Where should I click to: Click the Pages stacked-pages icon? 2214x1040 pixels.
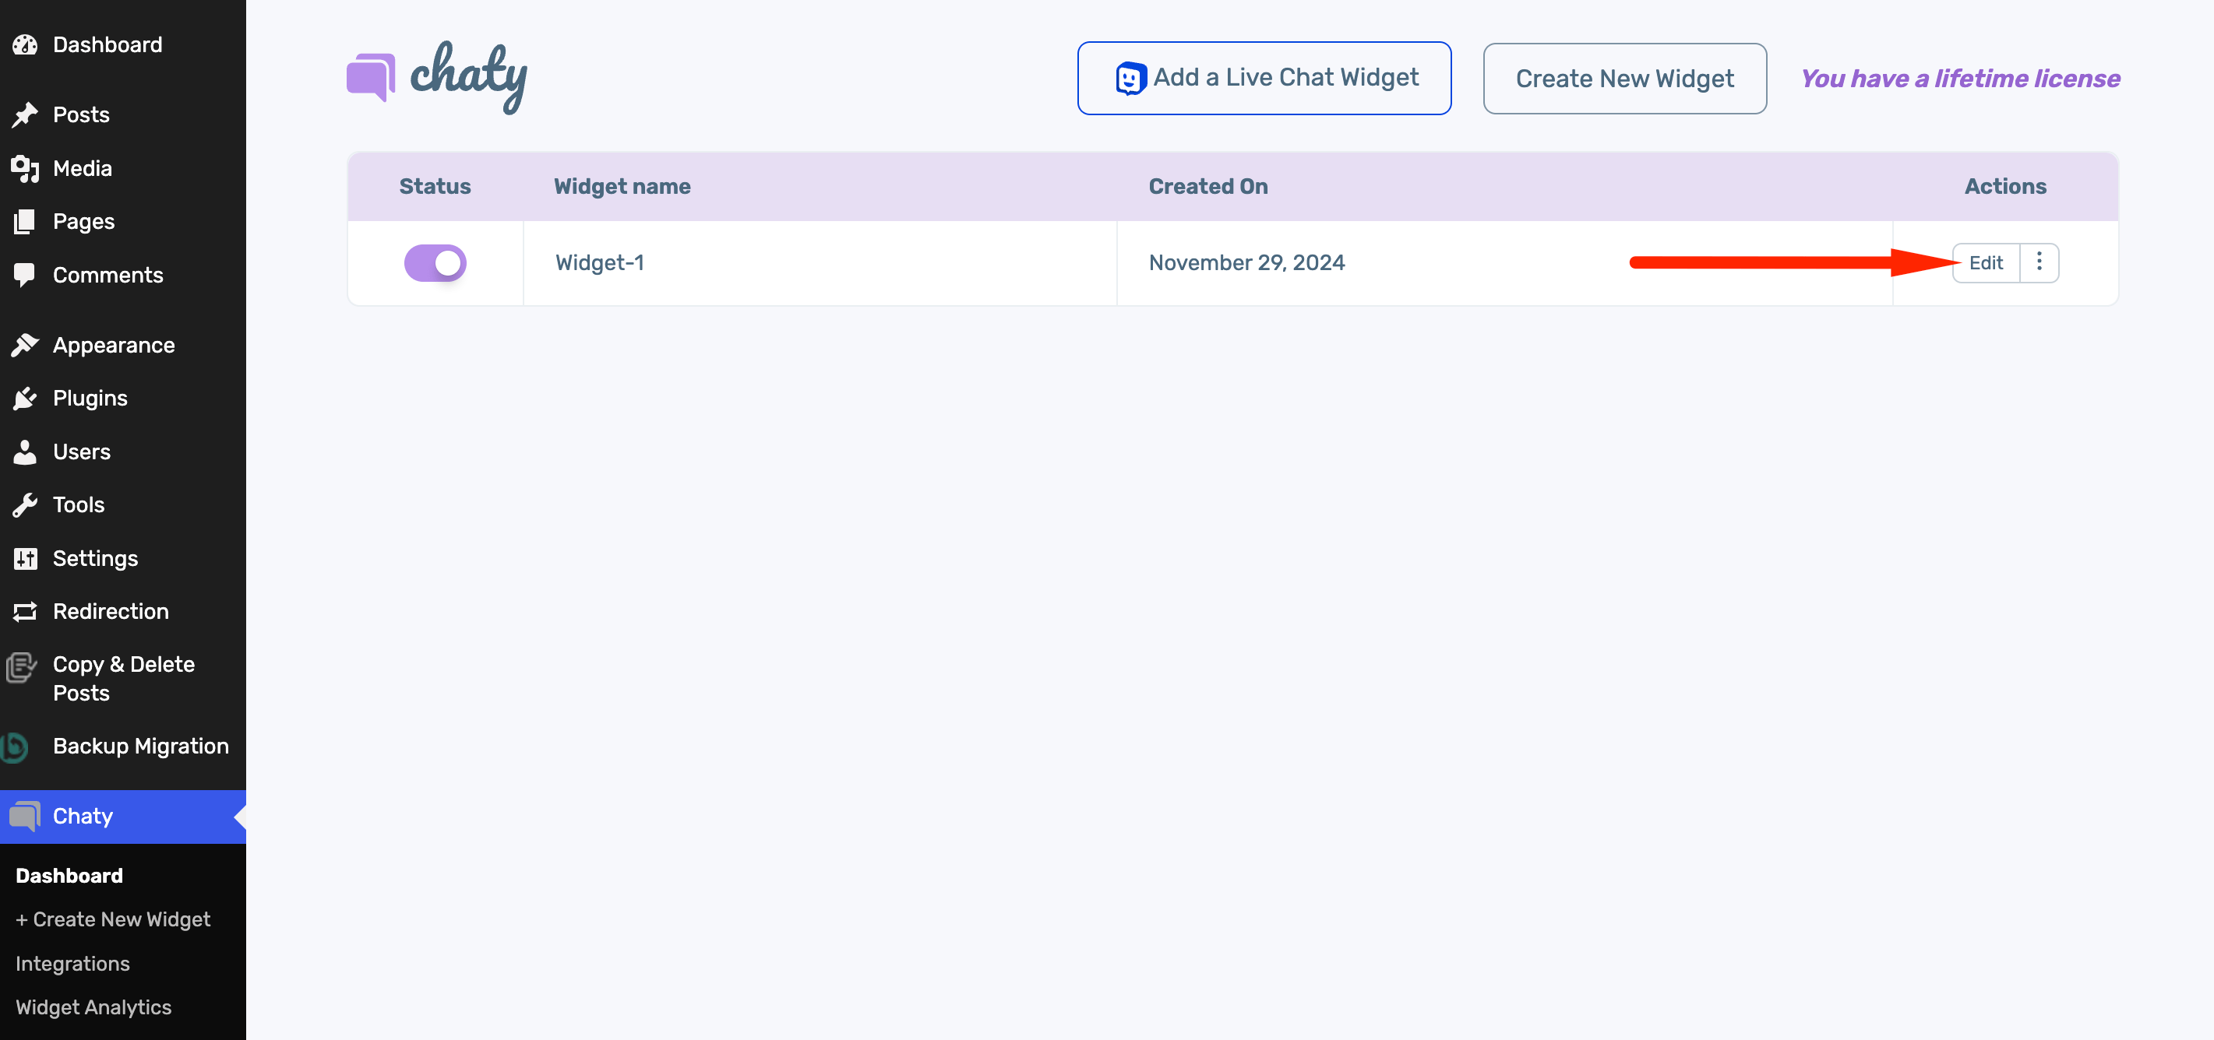coord(25,221)
